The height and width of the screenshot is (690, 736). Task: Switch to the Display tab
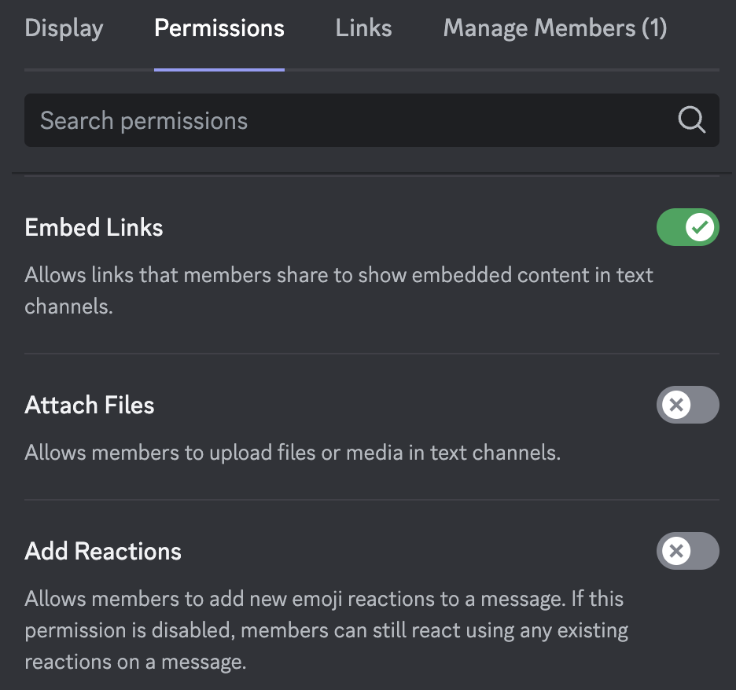(64, 28)
